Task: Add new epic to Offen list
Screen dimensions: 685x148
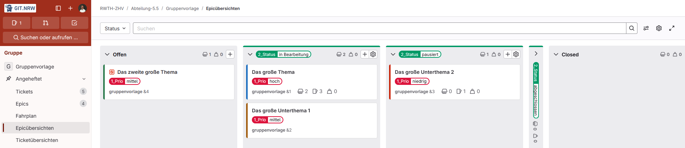Action: [230, 54]
